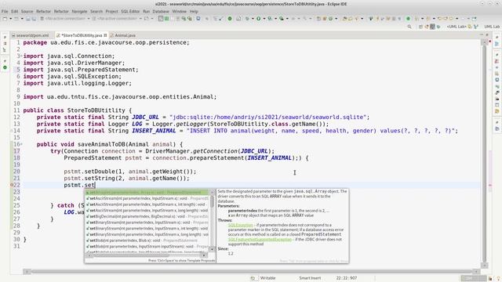Click the completion list vertical scrollbar
Viewport: 502px width, 282px height.
tap(212, 201)
